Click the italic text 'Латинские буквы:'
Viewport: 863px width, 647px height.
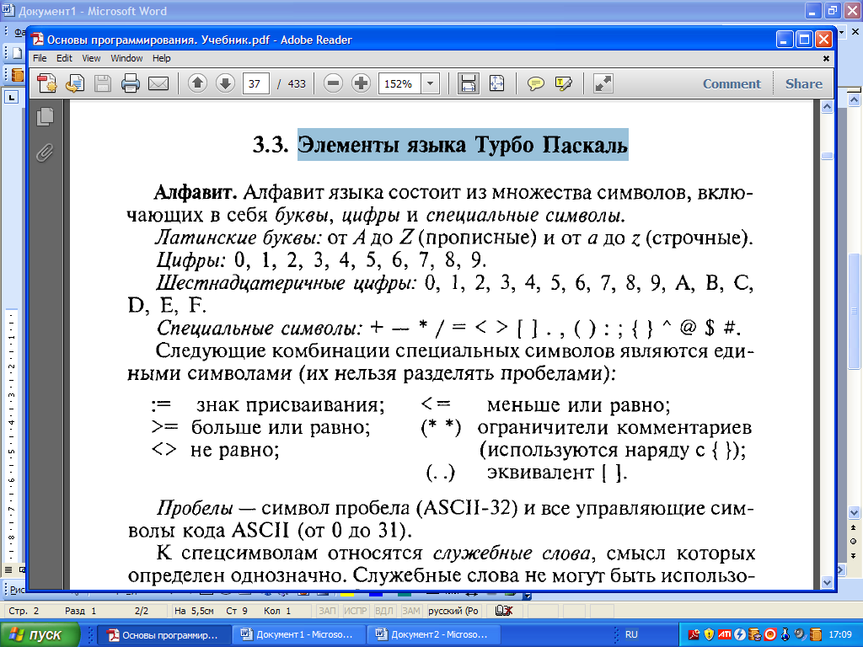(238, 238)
